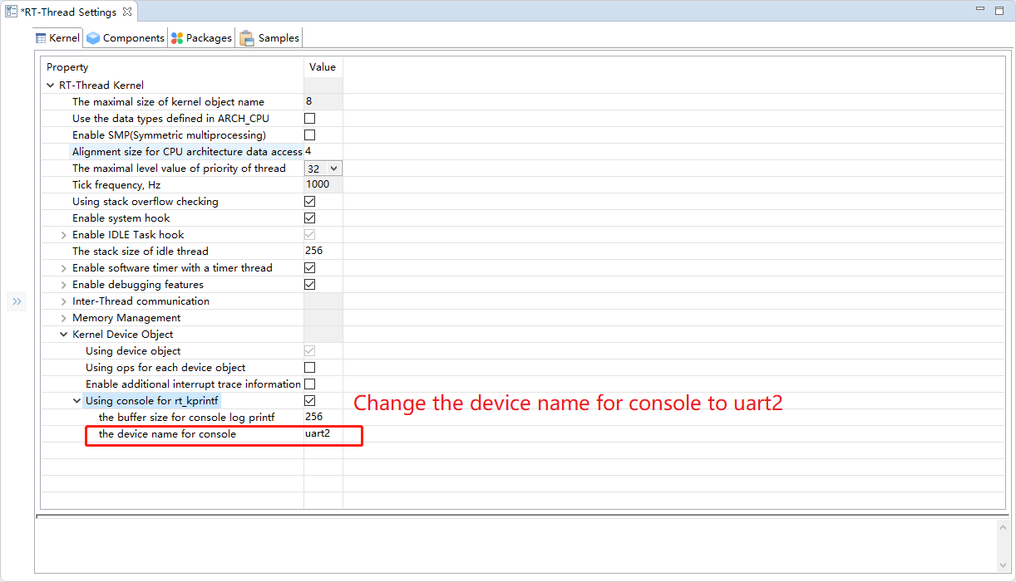This screenshot has width=1016, height=582.
Task: Enable additional interrupt trace information checkbox
Action: point(309,384)
